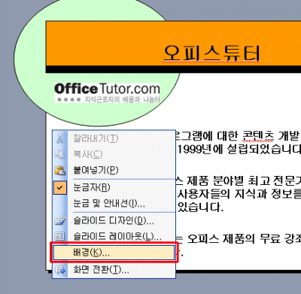This screenshot has width=301, height=294.
Task: Click the clipboard paste icon
Action: click(x=60, y=171)
